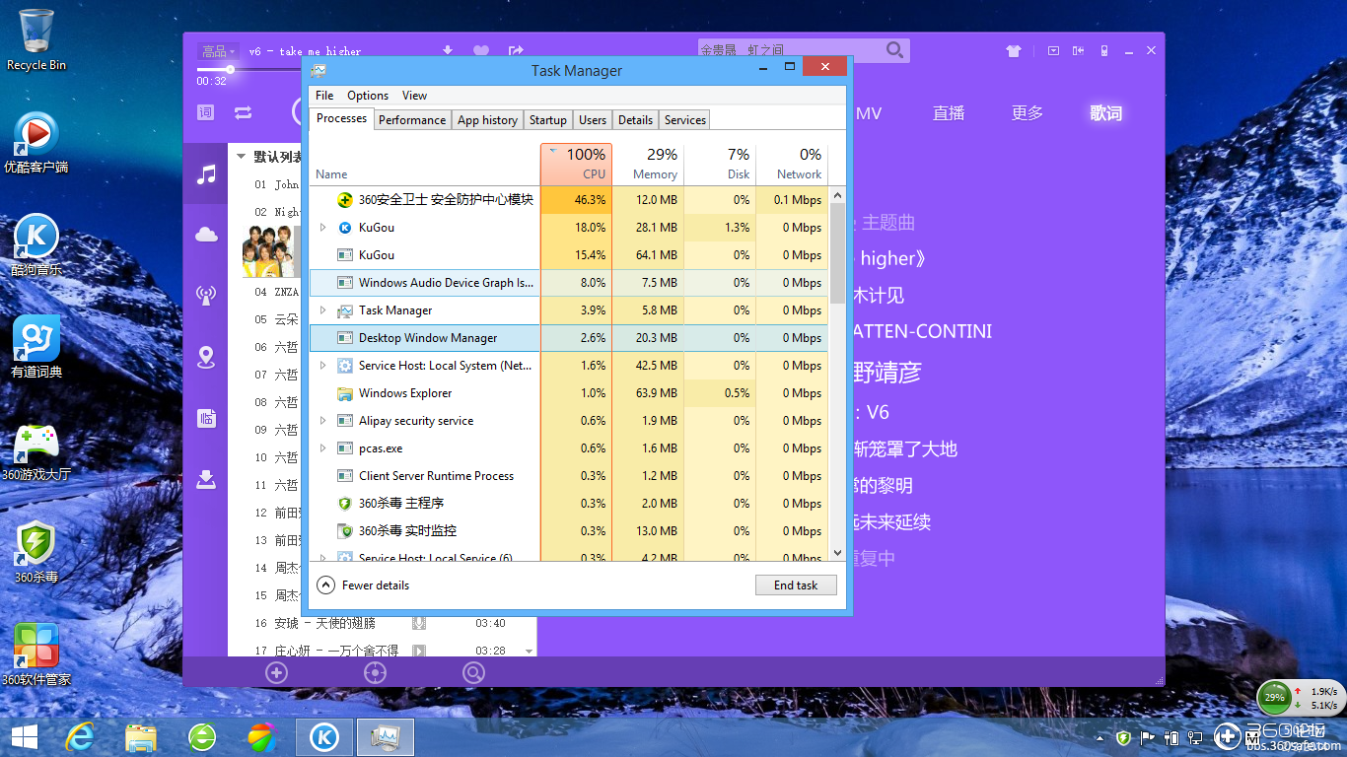Click the magnifier icon in KuGou's search box
Viewport: 1347px width, 757px height.
(894, 49)
